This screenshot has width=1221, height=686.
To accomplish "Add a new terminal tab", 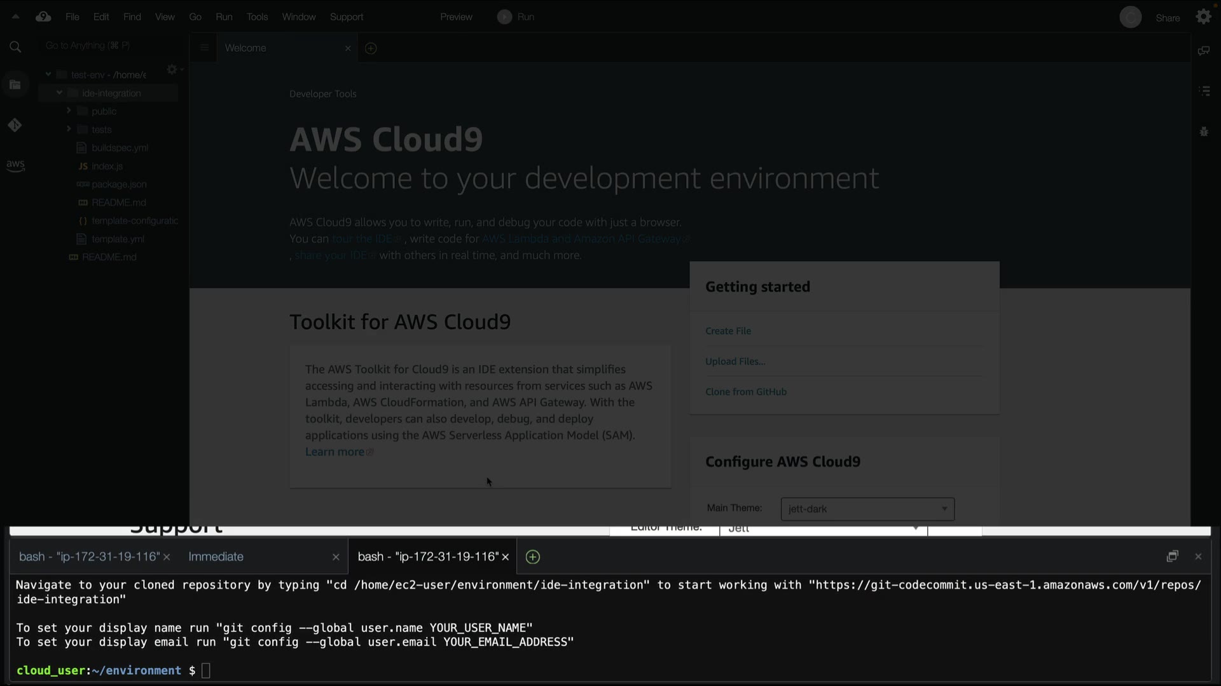I will click(533, 557).
